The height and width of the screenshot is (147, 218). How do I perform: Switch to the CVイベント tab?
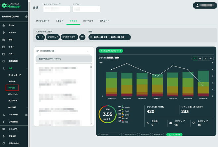(x=88, y=21)
